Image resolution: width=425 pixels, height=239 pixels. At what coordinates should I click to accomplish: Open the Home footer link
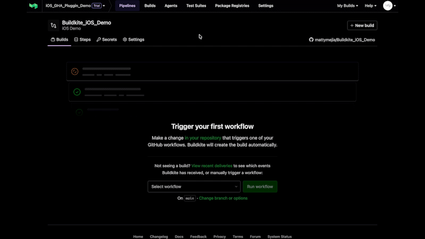coord(138,236)
